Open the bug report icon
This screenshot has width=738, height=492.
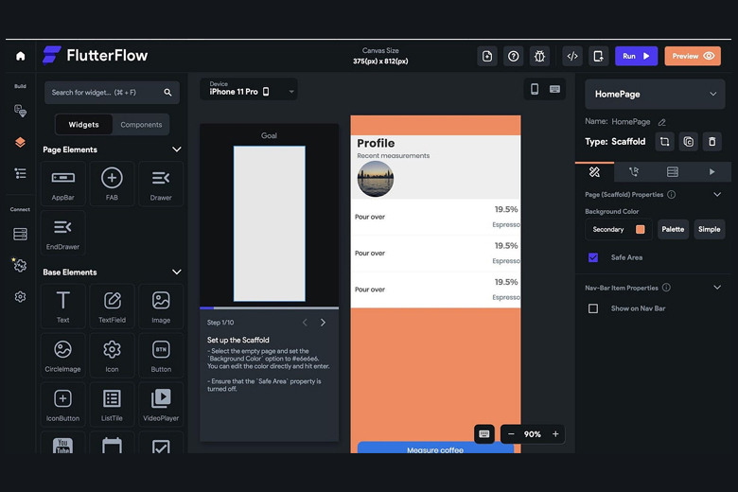(539, 56)
